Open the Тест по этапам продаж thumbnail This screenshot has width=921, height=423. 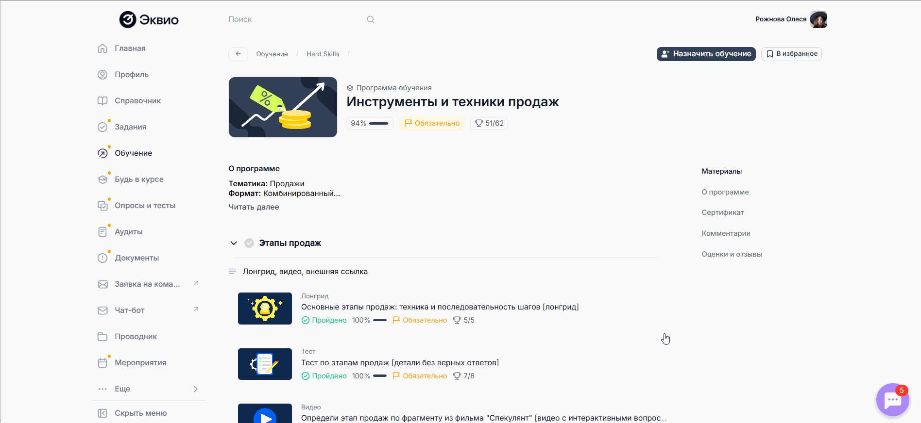[265, 364]
